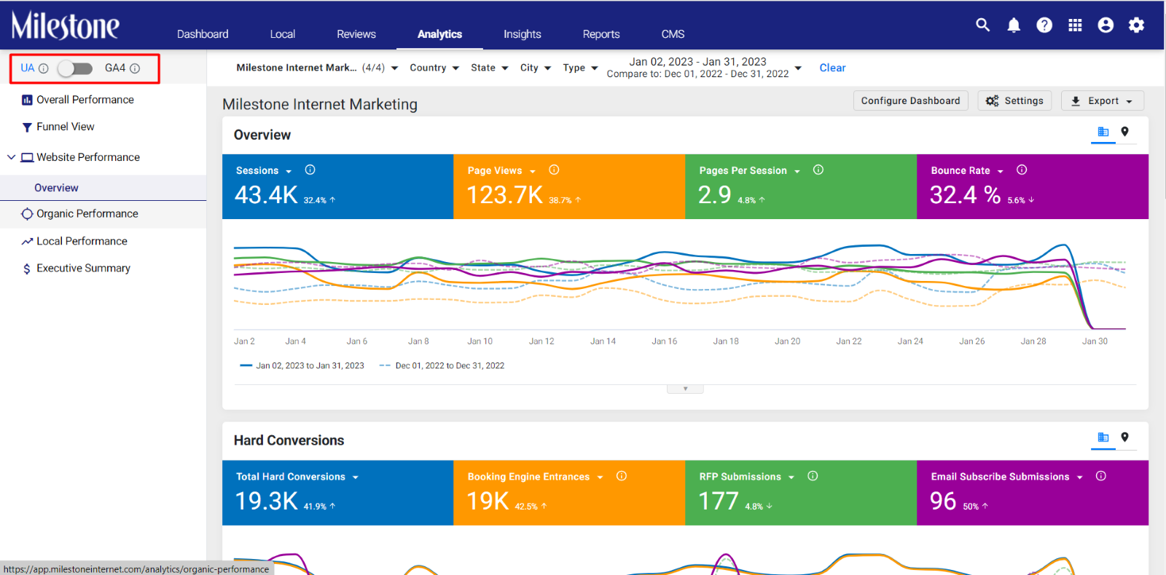This screenshot has width=1166, height=575.
Task: Go to the Dashboard tab
Action: pyautogui.click(x=203, y=34)
